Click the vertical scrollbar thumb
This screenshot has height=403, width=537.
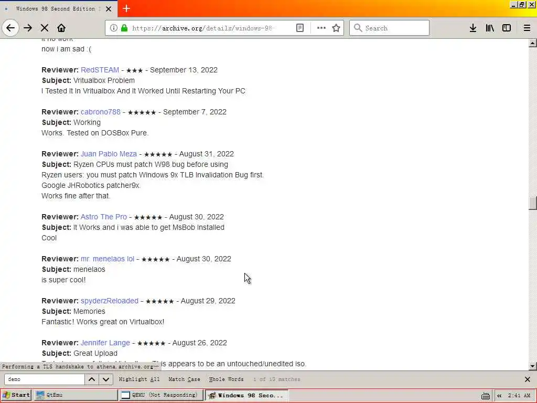coord(533,203)
